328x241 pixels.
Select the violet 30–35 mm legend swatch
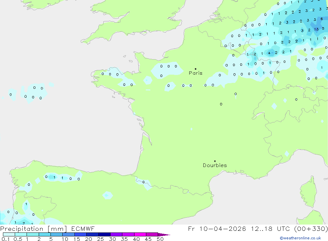coord(116,234)
